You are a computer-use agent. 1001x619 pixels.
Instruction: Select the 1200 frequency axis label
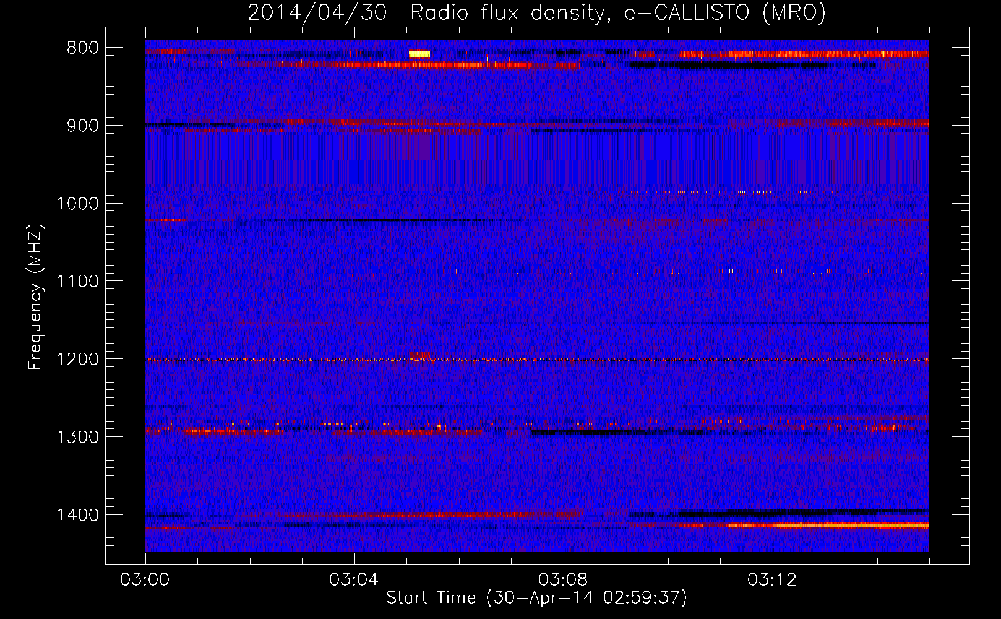pos(77,359)
